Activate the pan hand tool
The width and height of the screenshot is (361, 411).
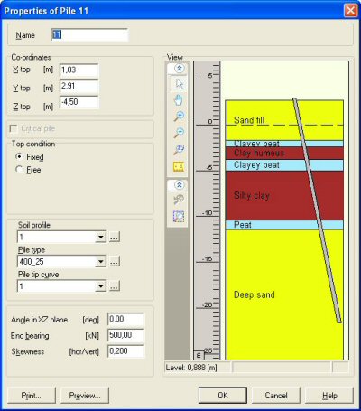click(179, 100)
